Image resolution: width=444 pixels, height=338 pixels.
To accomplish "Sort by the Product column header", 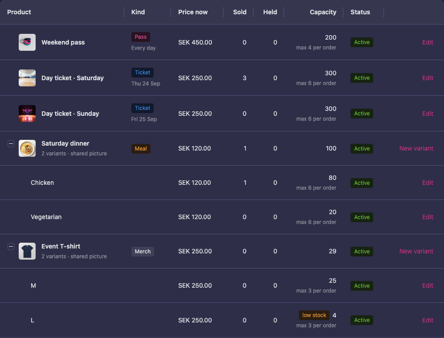I will click(x=19, y=12).
